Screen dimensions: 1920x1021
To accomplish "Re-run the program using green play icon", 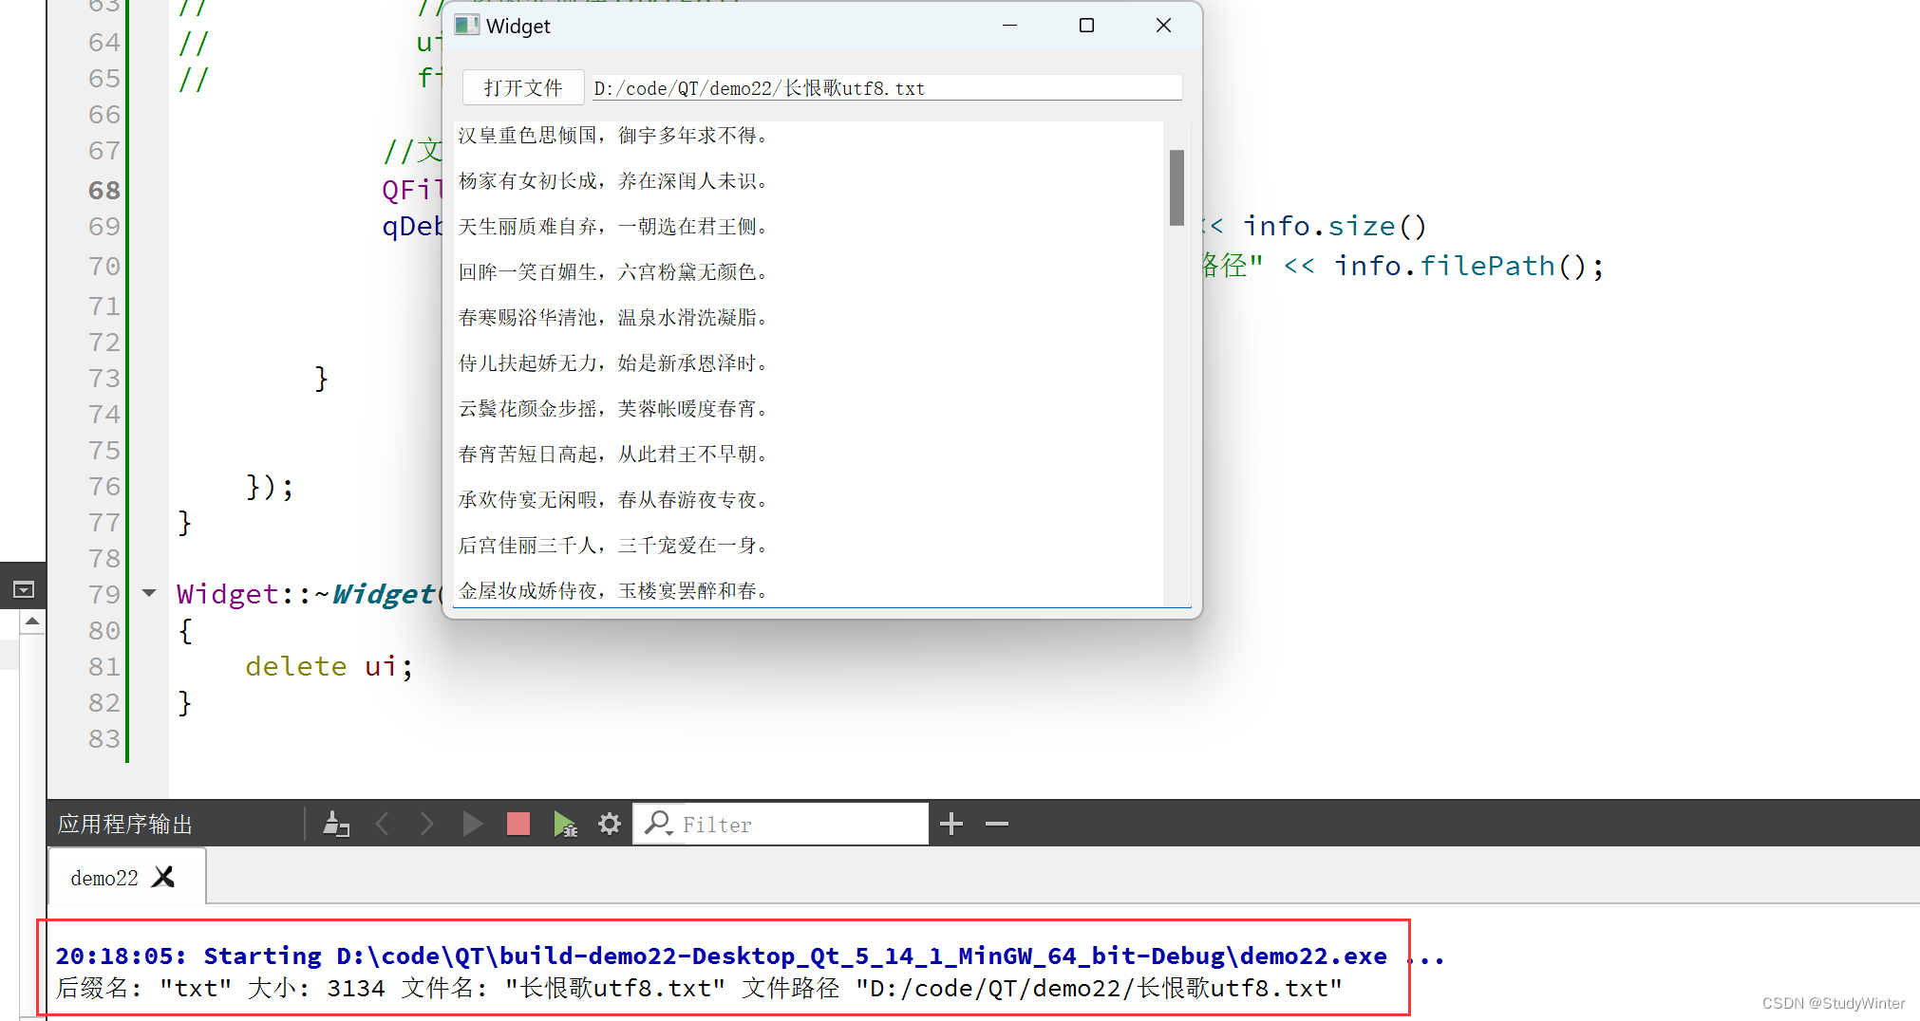I will [x=472, y=824].
